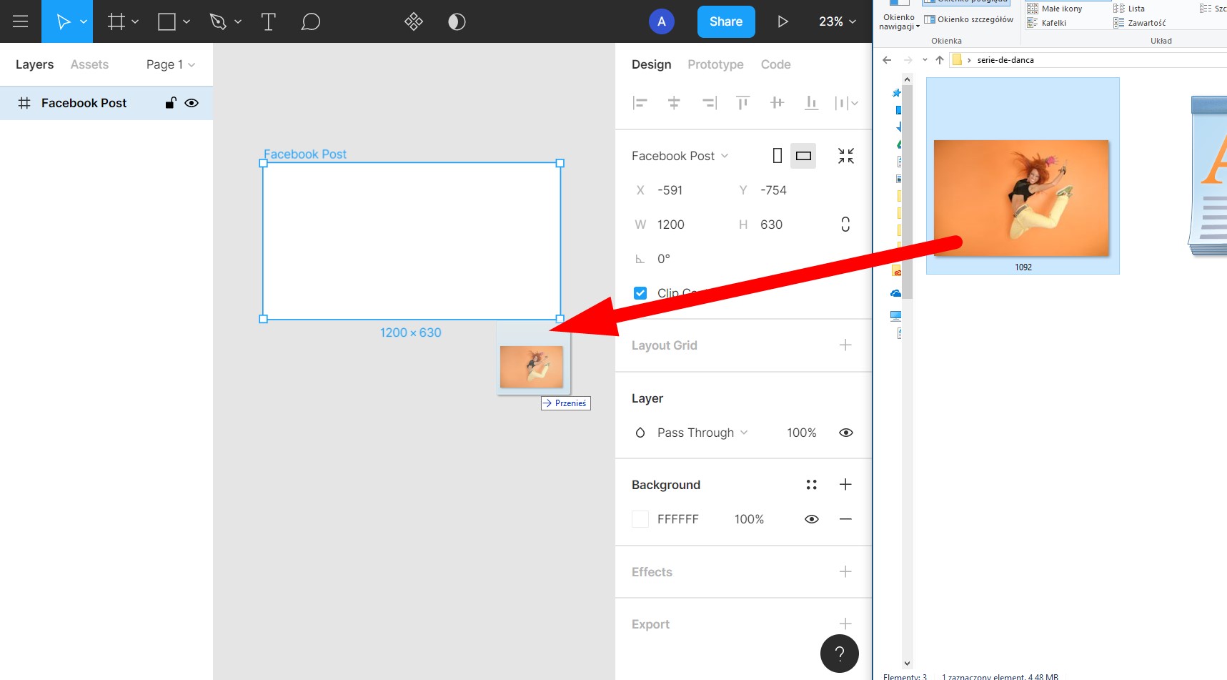The height and width of the screenshot is (680, 1227).
Task: Click Okienko nawigacji in Explorer ribbon
Action: point(899,16)
